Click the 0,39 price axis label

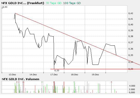coord(131,30)
